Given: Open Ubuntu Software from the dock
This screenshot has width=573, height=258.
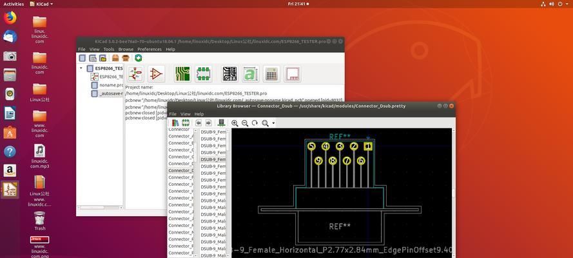Looking at the screenshot, I should (10, 132).
